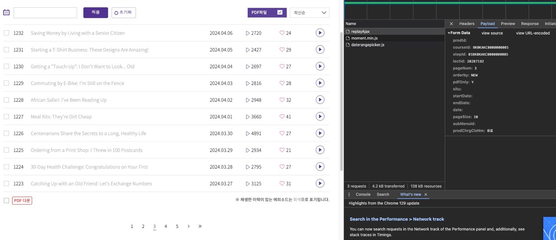556x240 pixels.
Task: Check the box for episode 1229
Action: pos(7,83)
